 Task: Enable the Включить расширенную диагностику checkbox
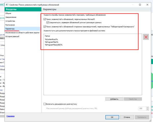pos(45,104)
